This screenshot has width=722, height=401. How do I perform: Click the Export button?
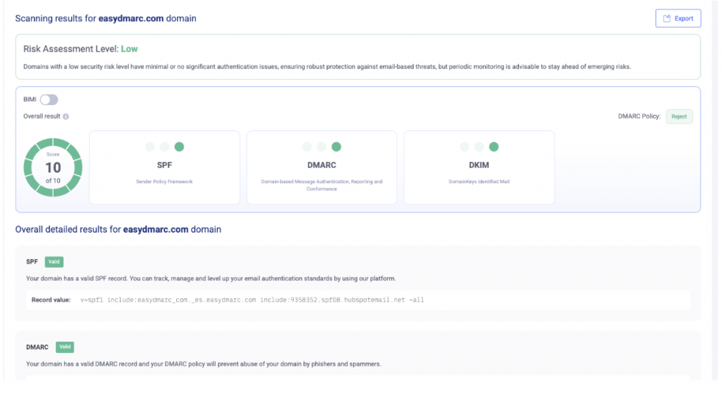click(x=678, y=18)
